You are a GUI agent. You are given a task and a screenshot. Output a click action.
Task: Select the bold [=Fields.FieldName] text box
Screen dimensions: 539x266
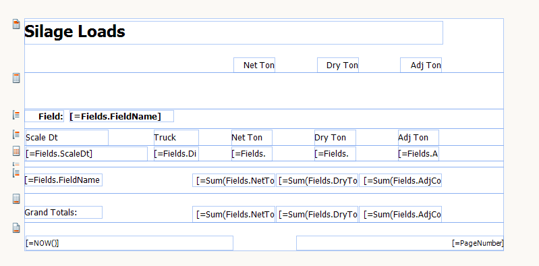121,116
